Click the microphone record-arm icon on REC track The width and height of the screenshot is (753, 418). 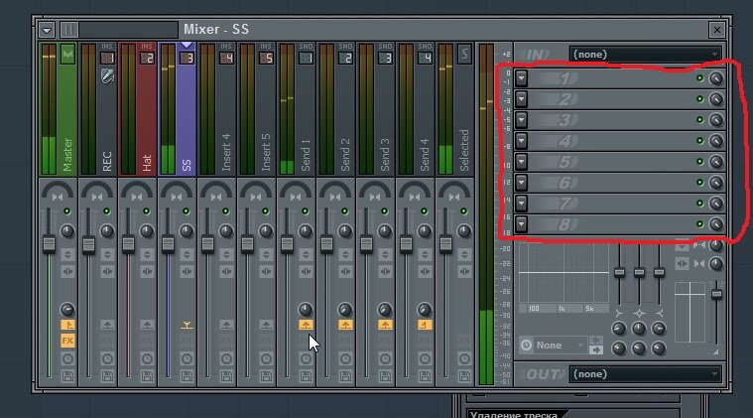click(x=107, y=75)
